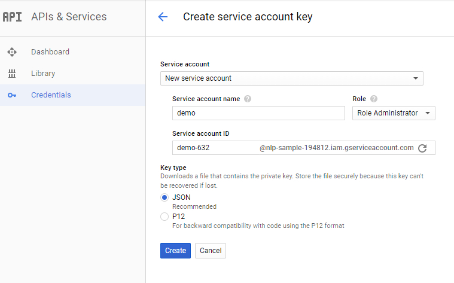Click the Dashboard icon in sidebar
This screenshot has width=454, height=283.
pyautogui.click(x=12, y=52)
